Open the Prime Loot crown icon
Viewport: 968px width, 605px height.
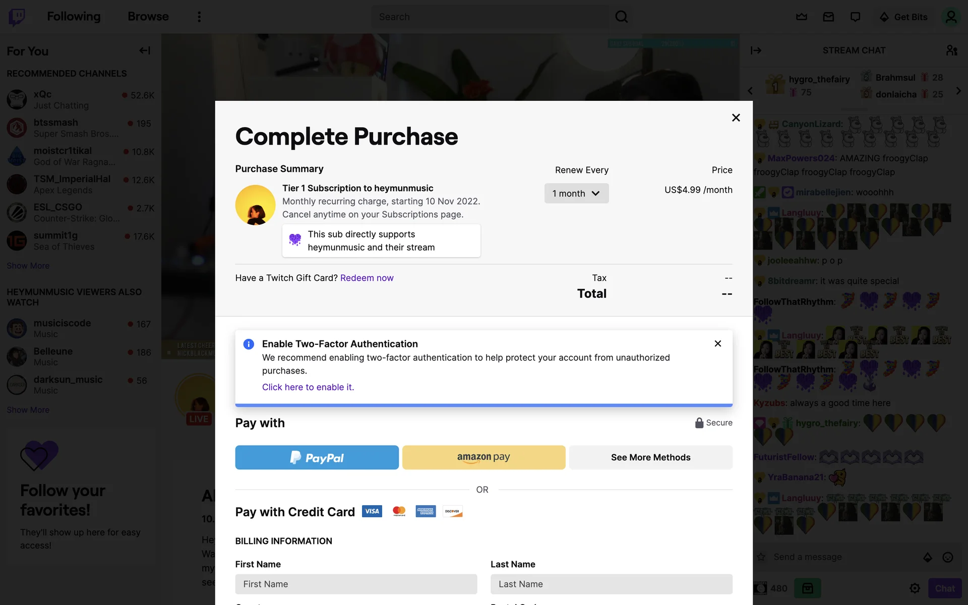(802, 17)
